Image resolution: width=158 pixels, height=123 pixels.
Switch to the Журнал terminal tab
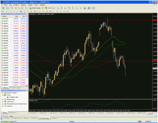(x=54, y=118)
